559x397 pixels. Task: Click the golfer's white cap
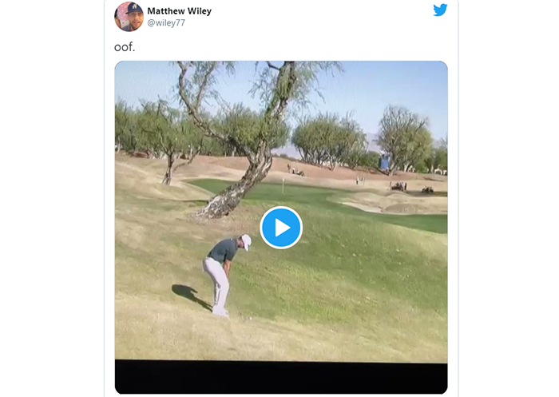click(246, 241)
